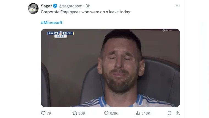
Task: Click the retweet arrows icon
Action: (75, 113)
